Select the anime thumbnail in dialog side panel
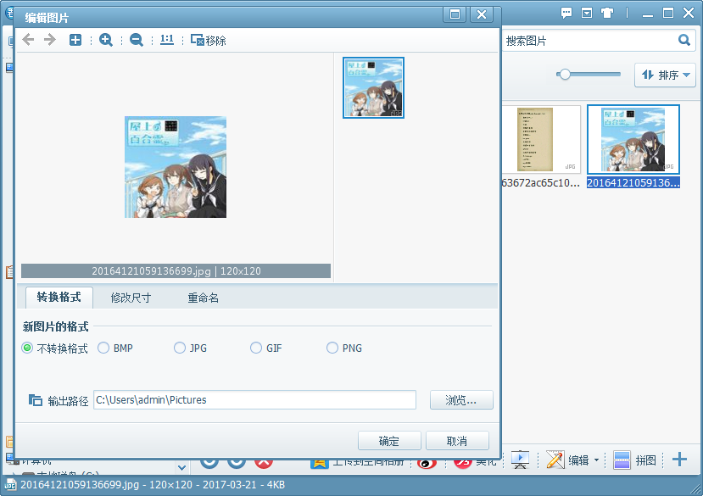 (x=373, y=88)
